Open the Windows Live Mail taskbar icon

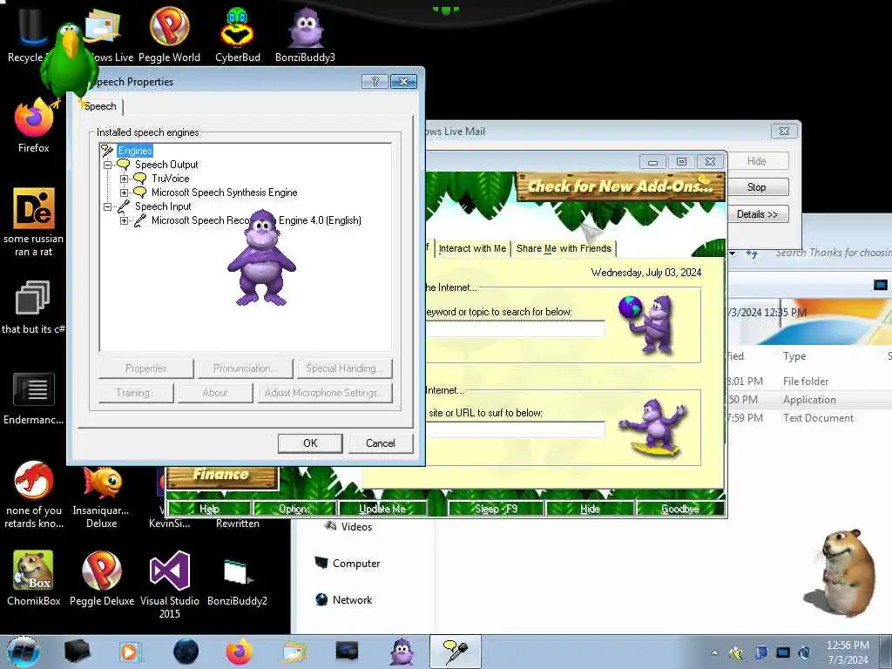click(x=294, y=652)
